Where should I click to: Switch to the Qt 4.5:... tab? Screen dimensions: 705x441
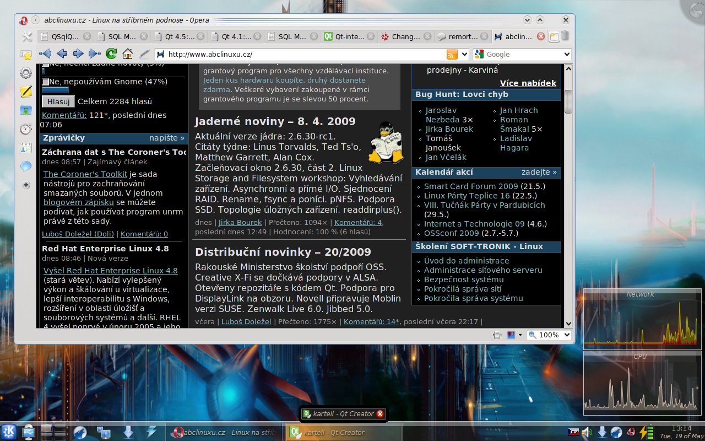click(180, 37)
